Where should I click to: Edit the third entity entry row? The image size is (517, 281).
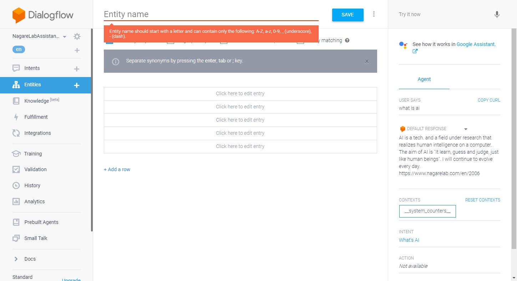(x=240, y=120)
